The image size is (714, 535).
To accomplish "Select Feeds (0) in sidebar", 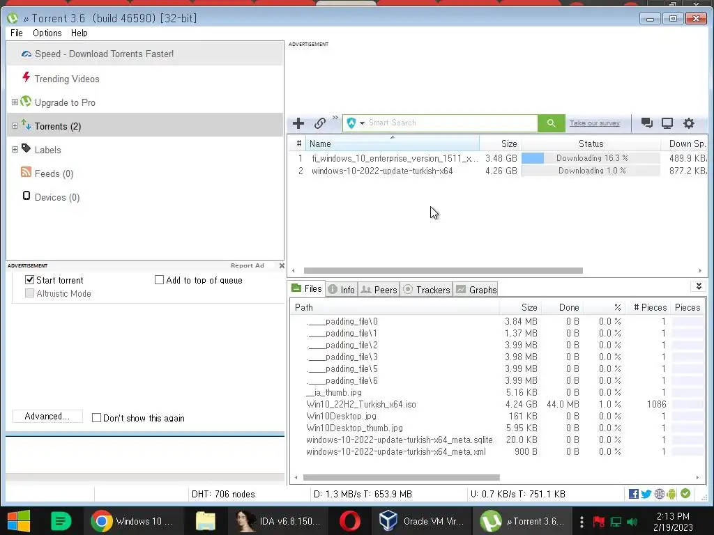I will coord(54,173).
